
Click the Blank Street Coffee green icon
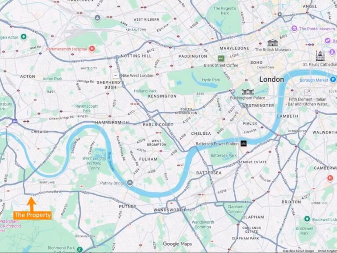tap(221, 58)
